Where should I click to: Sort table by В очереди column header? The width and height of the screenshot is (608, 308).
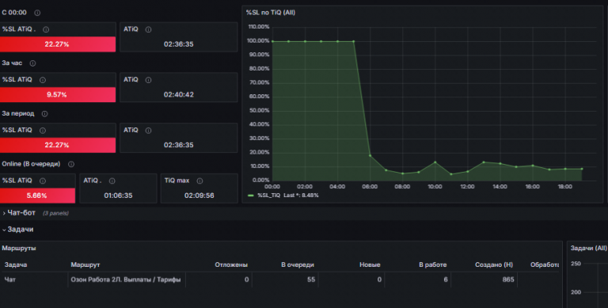298,264
